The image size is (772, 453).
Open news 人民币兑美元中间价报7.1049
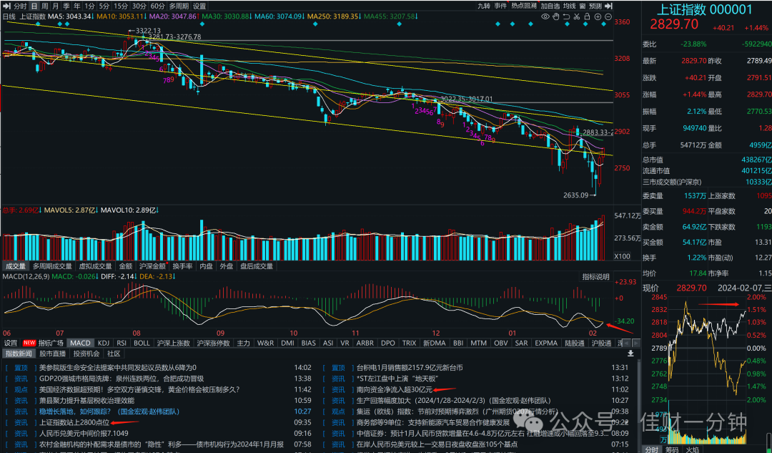click(x=84, y=433)
